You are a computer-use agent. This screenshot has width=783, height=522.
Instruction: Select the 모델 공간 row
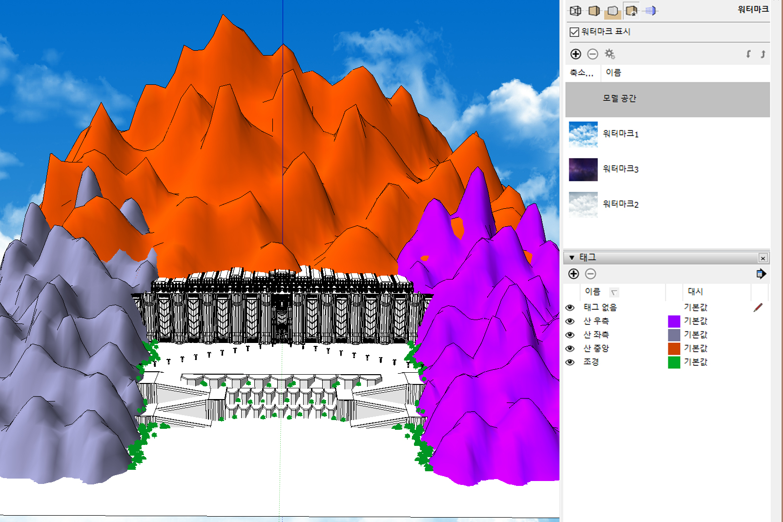(667, 99)
